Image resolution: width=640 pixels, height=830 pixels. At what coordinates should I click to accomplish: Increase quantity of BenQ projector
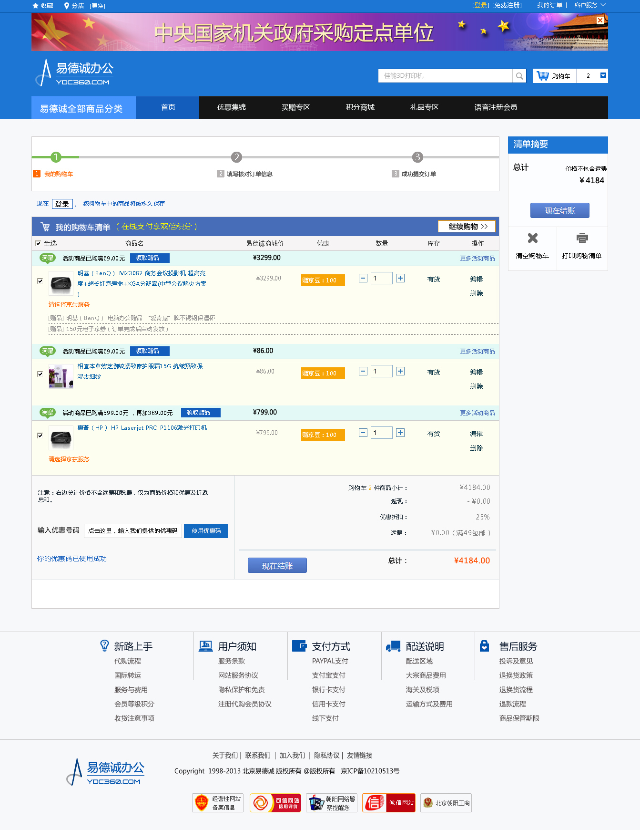pos(400,278)
